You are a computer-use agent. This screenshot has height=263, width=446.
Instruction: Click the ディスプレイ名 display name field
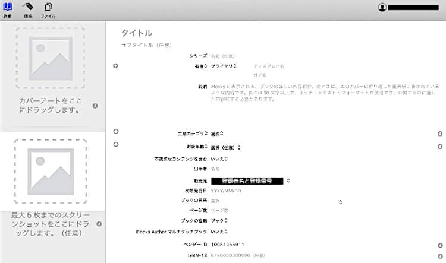click(x=269, y=66)
